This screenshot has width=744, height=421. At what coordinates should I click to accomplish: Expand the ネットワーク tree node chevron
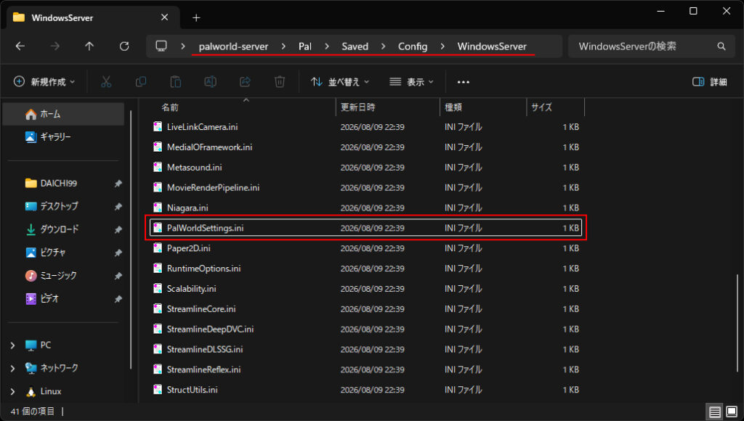13,368
